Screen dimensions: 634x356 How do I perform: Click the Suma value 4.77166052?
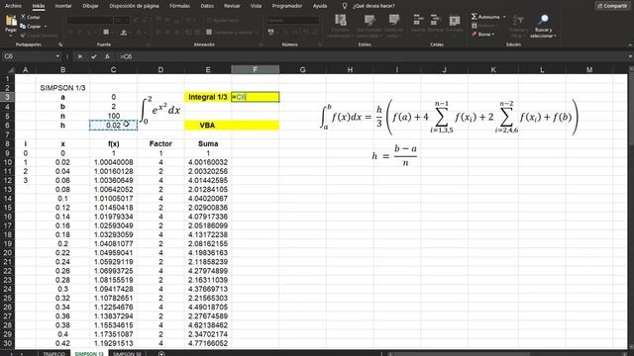pyautogui.click(x=208, y=343)
